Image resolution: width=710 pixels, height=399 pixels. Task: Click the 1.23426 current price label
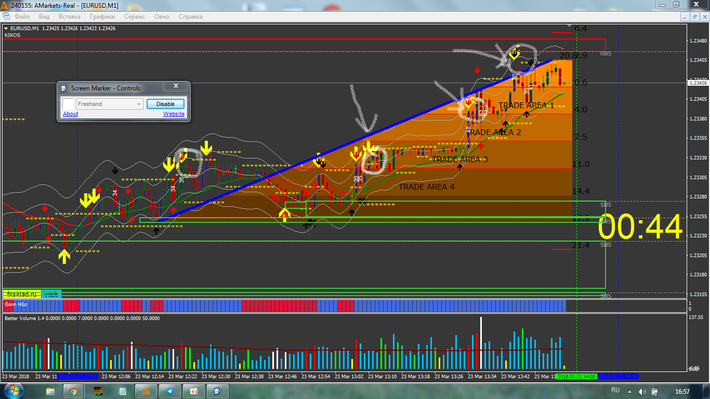[697, 83]
